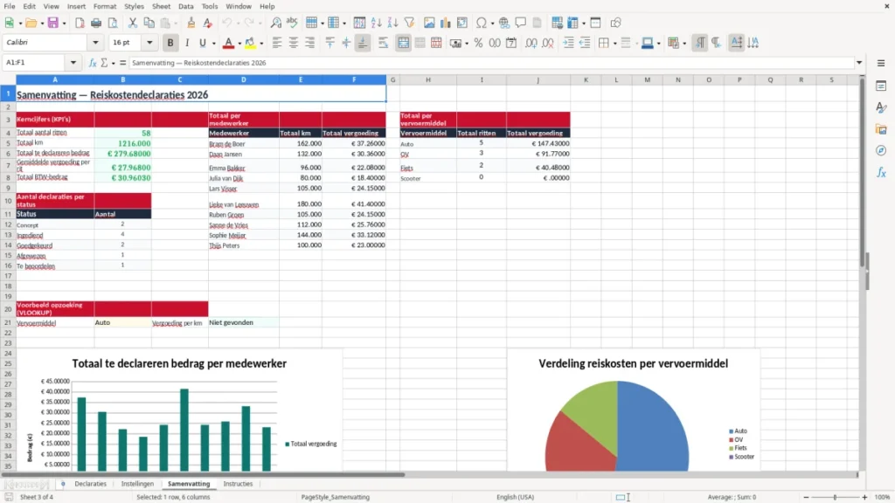Image resolution: width=895 pixels, height=503 pixels.
Task: Click English (USA) language in status bar
Action: pyautogui.click(x=515, y=497)
